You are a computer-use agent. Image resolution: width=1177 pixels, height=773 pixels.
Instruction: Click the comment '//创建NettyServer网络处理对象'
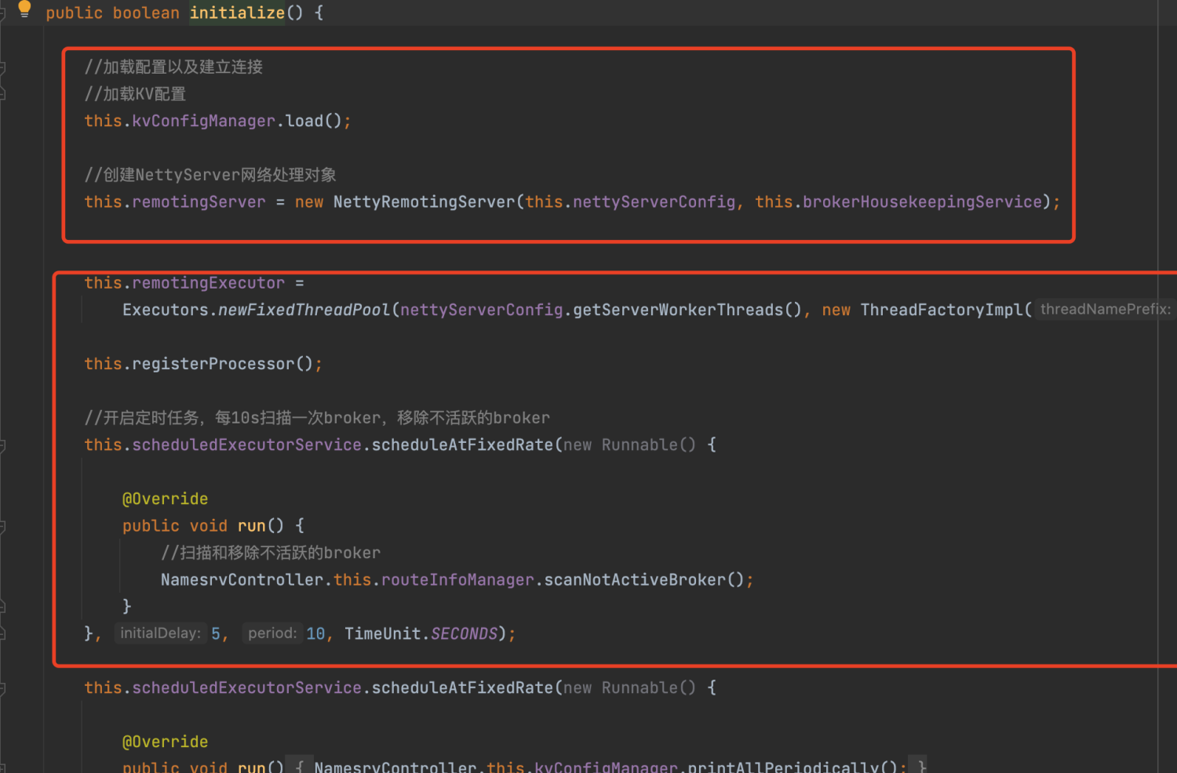(210, 175)
